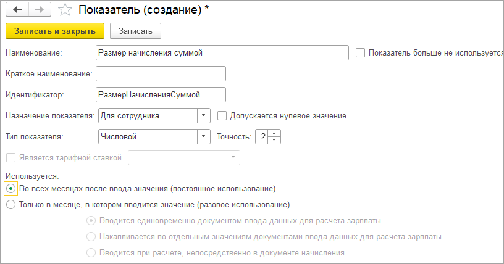Go forward with the right arrow button
504x264 pixels.
[40, 10]
